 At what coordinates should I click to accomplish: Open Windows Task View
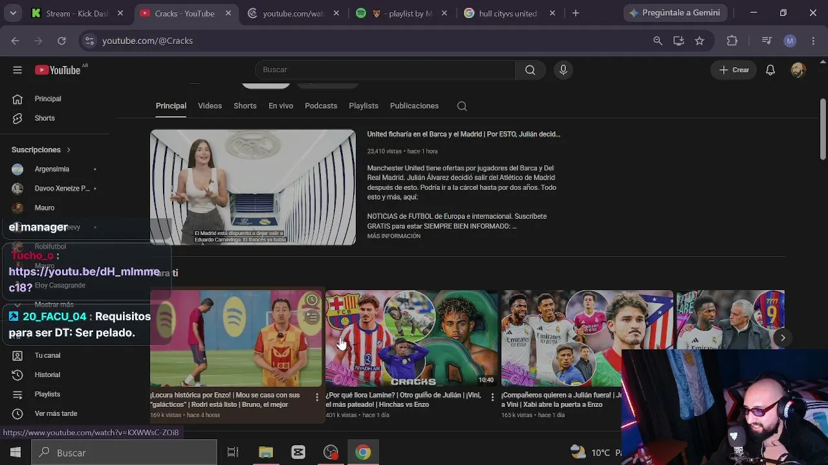pyautogui.click(x=233, y=453)
